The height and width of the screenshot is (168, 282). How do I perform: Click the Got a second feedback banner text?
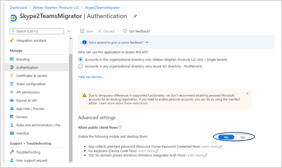[x=116, y=42]
